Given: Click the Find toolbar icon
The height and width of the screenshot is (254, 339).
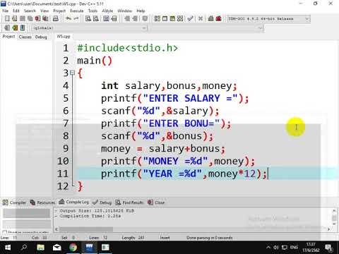Looking at the screenshot, I should click(x=88, y=18).
